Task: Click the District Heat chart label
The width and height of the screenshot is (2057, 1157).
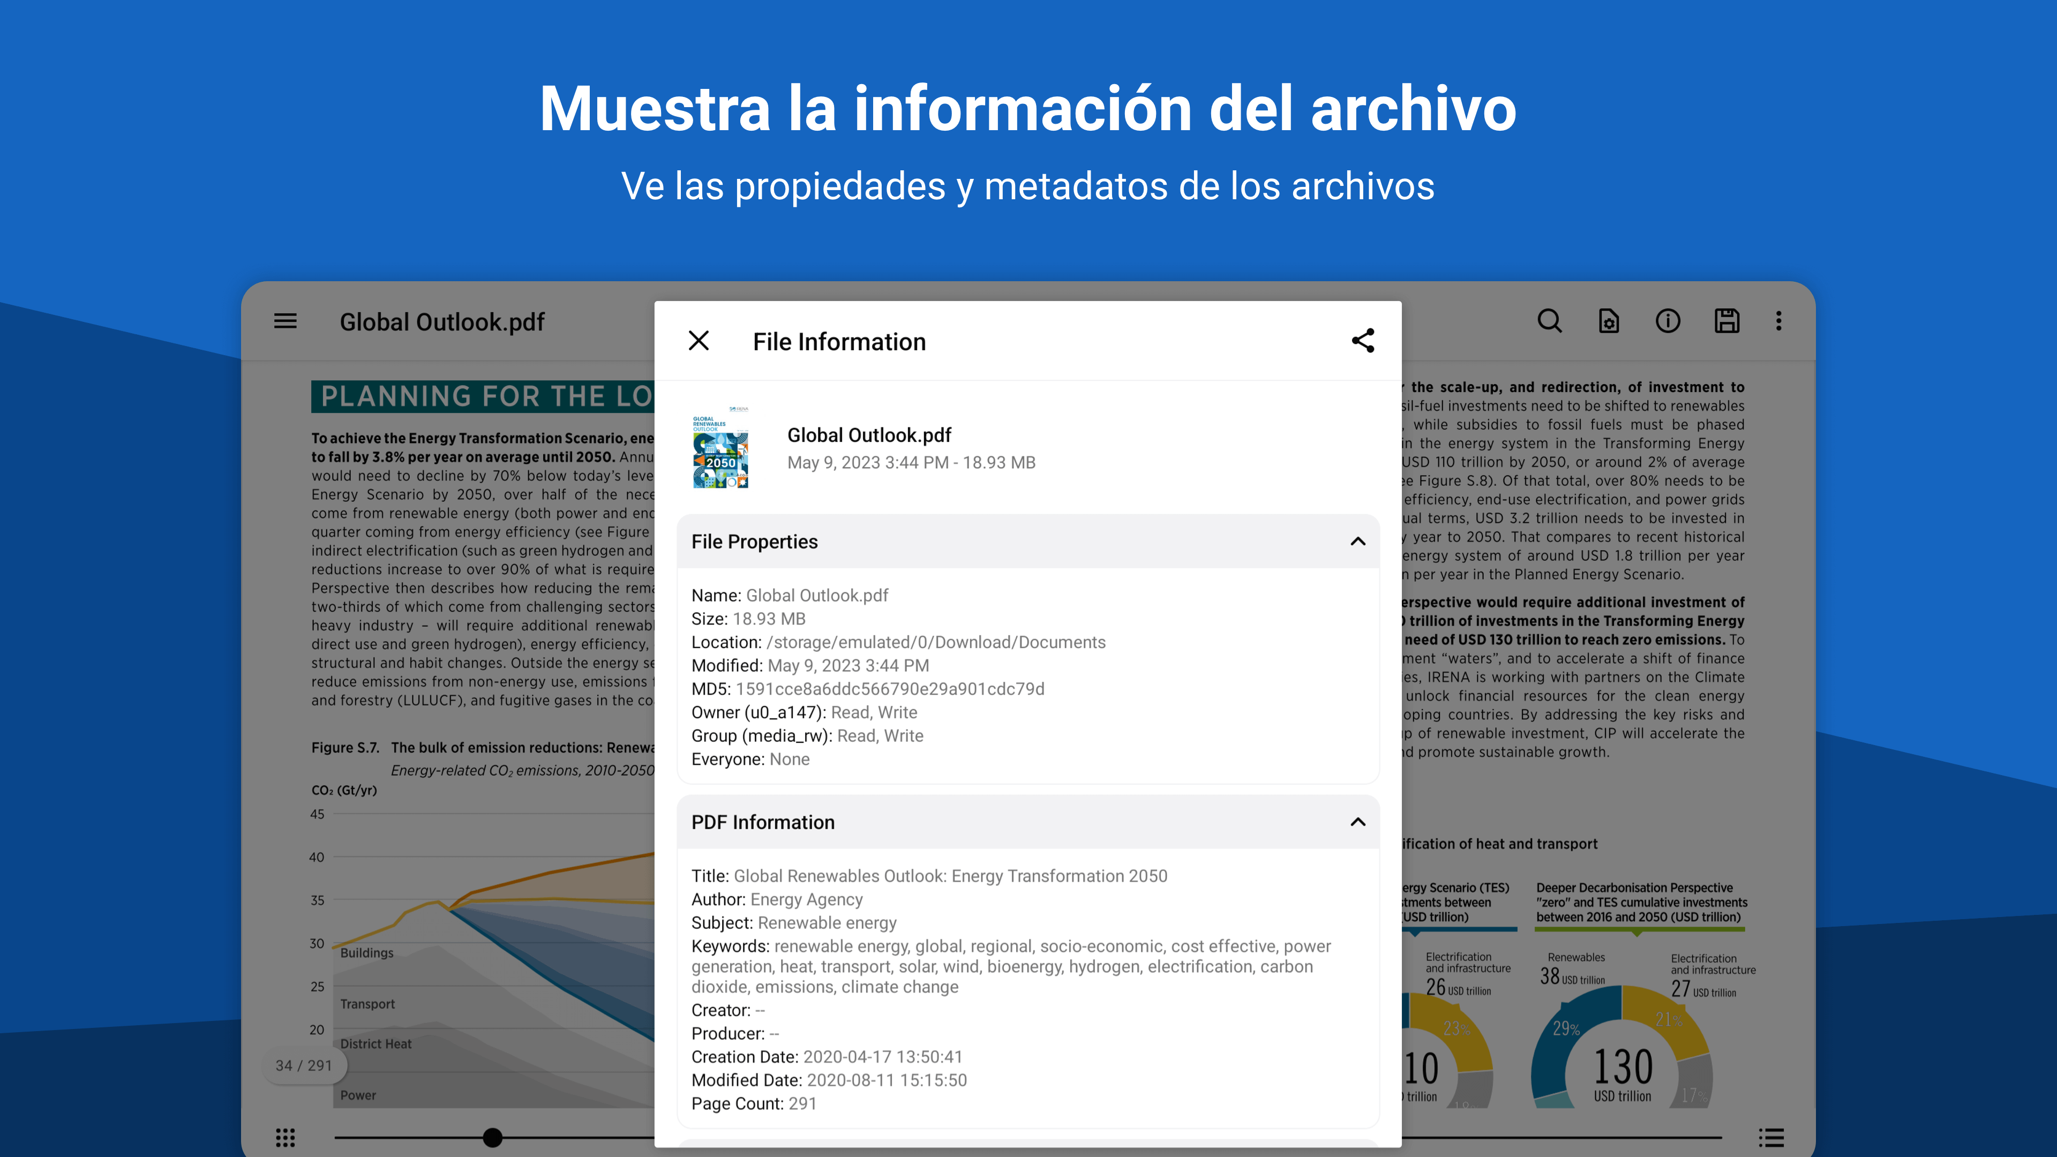Action: [376, 1043]
